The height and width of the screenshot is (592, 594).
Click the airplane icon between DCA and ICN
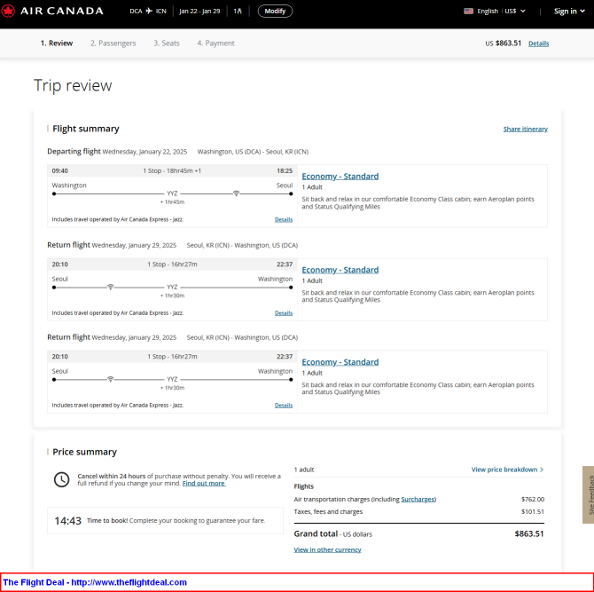point(149,11)
